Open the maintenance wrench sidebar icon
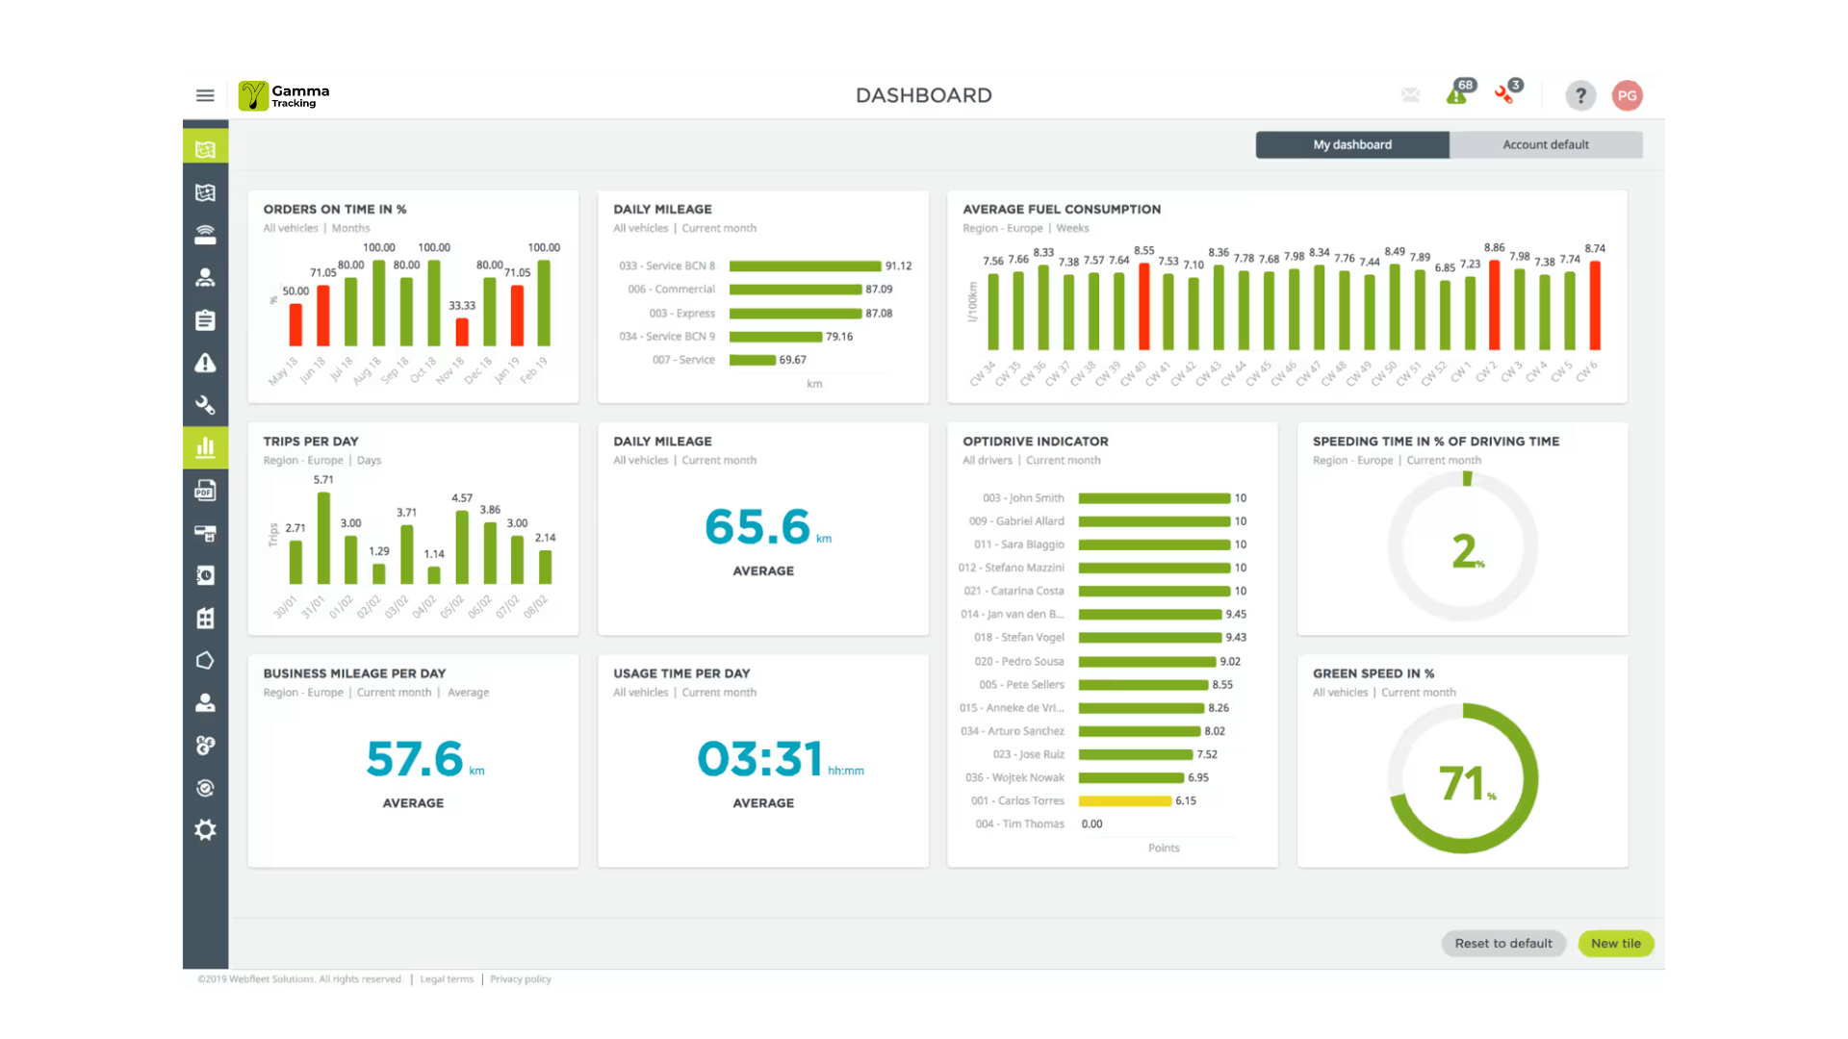The width and height of the screenshot is (1848, 1039). coord(205,405)
